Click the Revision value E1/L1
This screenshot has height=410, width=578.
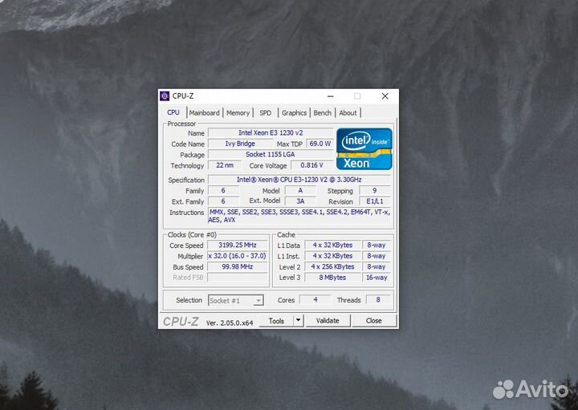375,201
